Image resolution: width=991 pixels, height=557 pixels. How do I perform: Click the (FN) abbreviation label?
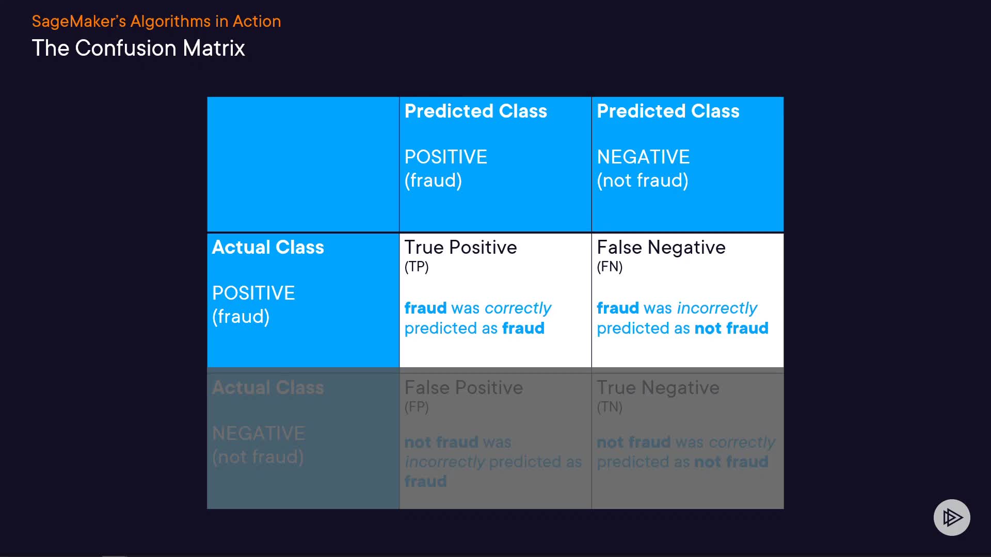(x=610, y=267)
